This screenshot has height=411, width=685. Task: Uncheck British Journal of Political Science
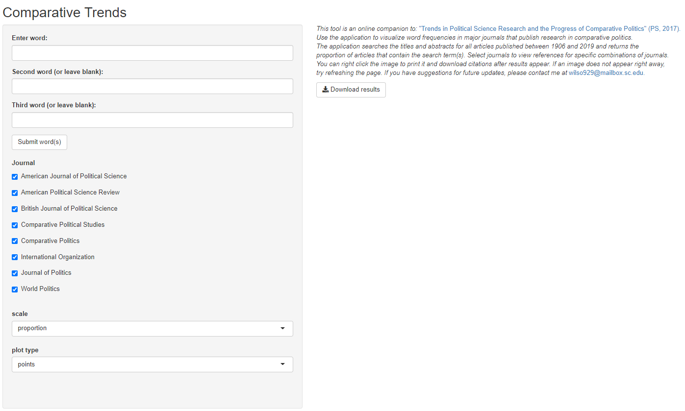15,209
